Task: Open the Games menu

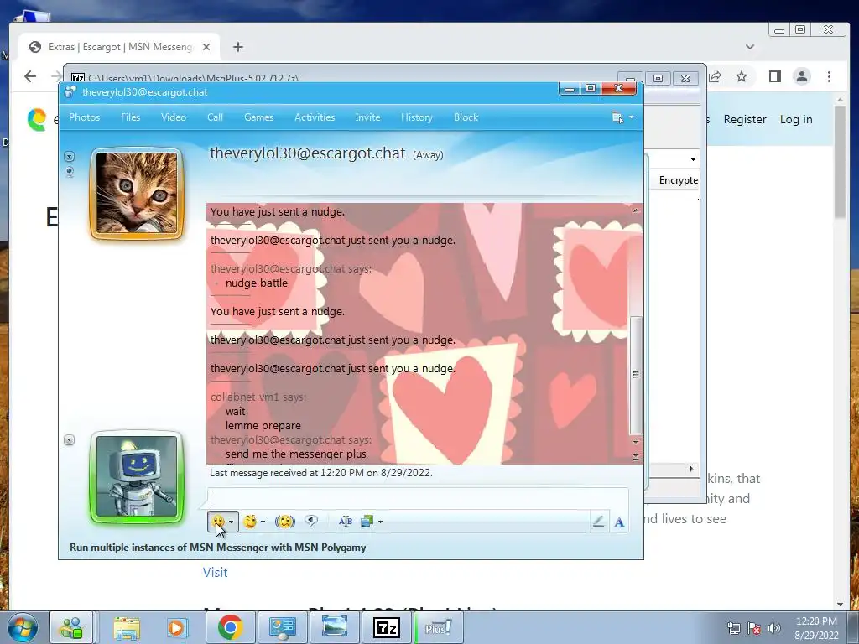Action: click(258, 117)
